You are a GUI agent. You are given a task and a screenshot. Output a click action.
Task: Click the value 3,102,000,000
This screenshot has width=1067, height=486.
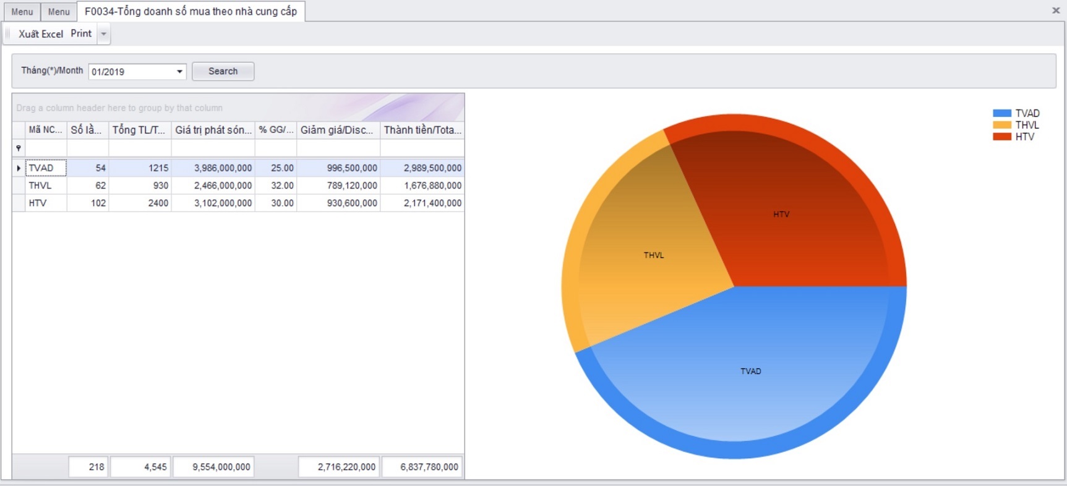213,203
